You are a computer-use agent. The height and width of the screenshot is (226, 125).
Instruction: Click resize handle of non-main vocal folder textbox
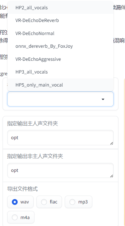(x=112, y=176)
